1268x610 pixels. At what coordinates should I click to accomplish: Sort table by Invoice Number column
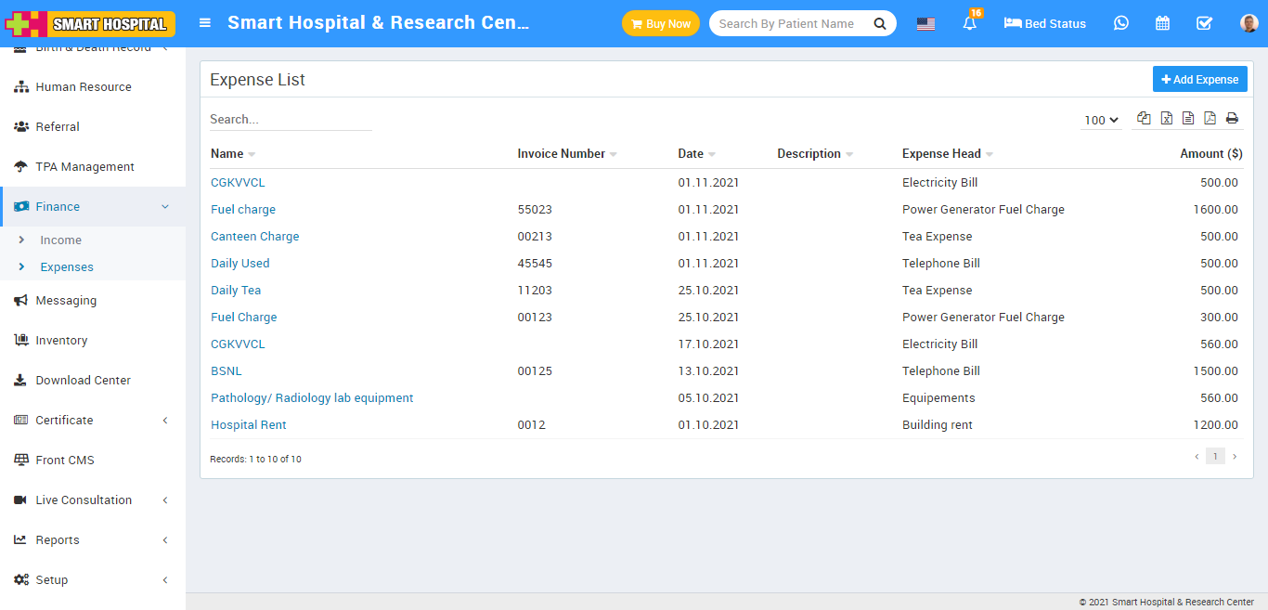562,154
